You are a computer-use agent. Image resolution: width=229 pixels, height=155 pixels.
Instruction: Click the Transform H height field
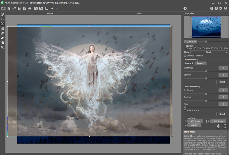click(218, 121)
